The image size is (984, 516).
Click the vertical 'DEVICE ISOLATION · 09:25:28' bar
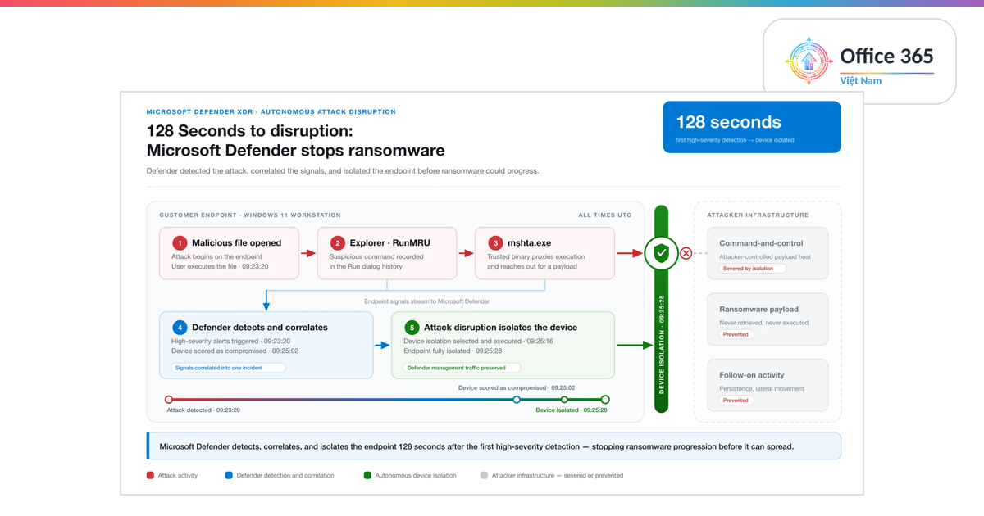[x=662, y=344]
